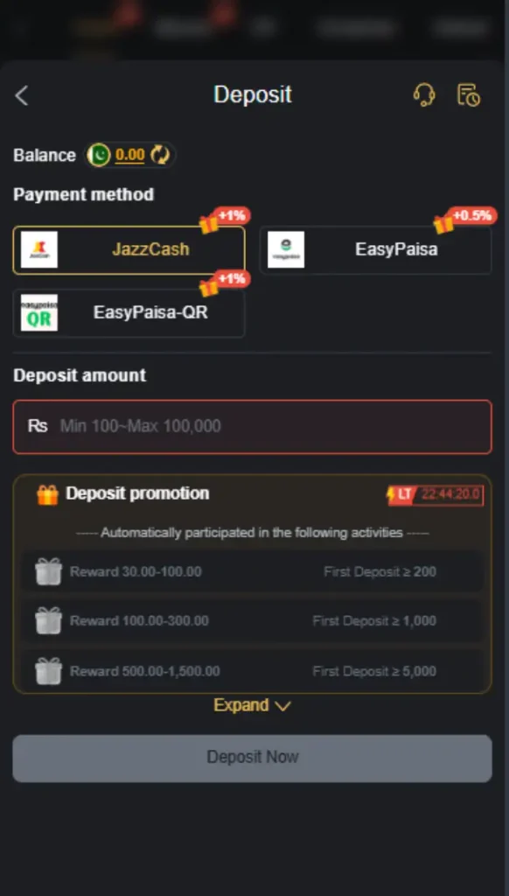509x896 pixels.
Task: Select EasyPaisa-QR payment method
Action: (129, 312)
